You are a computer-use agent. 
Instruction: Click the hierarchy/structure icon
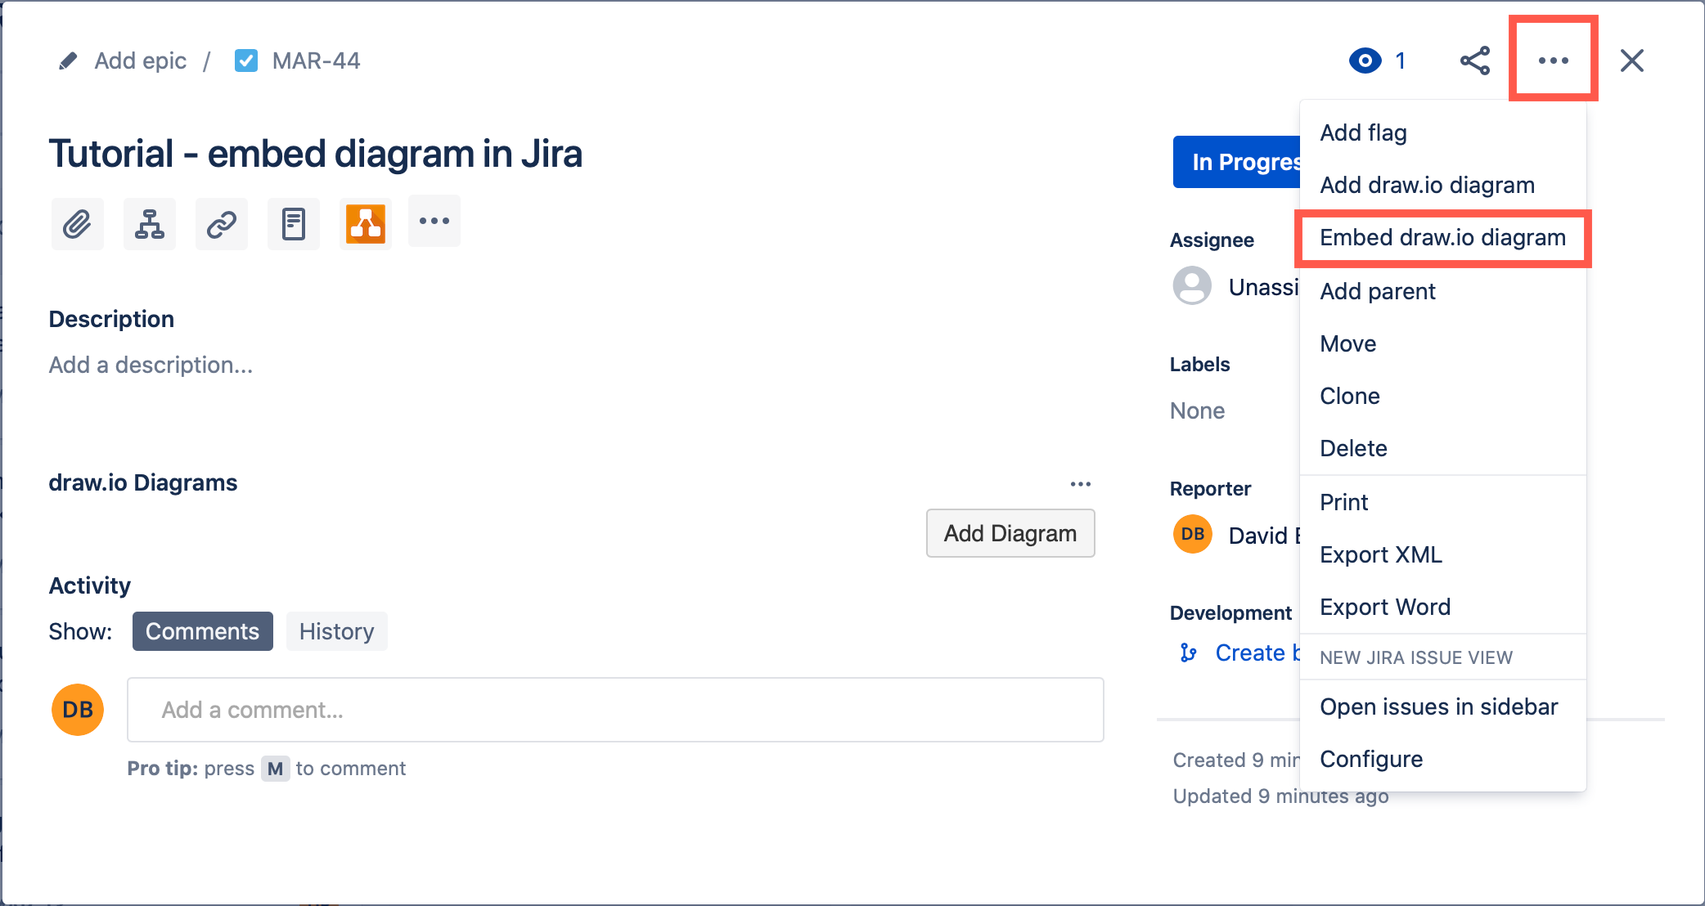tap(149, 222)
